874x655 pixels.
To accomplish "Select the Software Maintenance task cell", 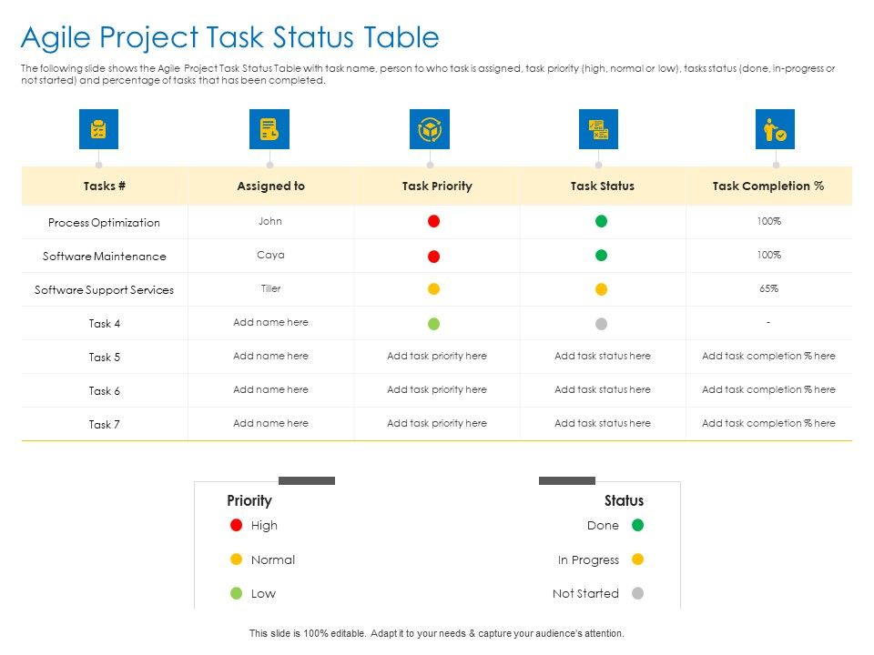I will [104, 257].
